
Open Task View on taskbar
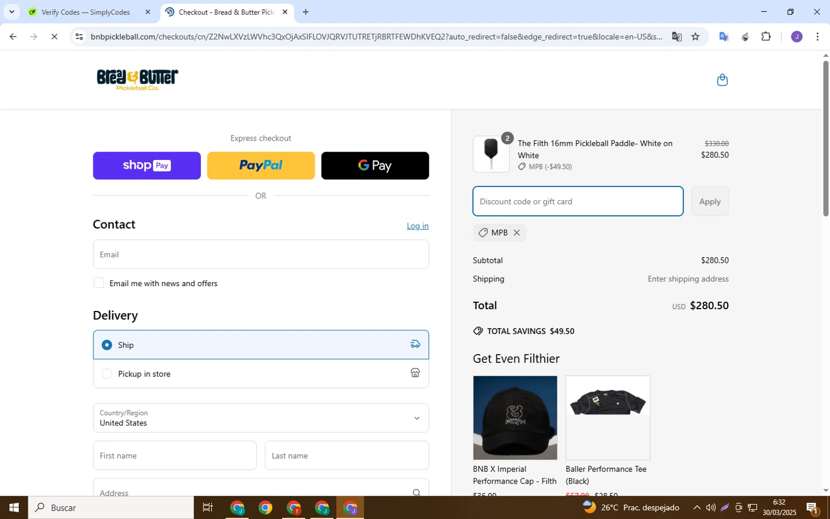(x=207, y=507)
